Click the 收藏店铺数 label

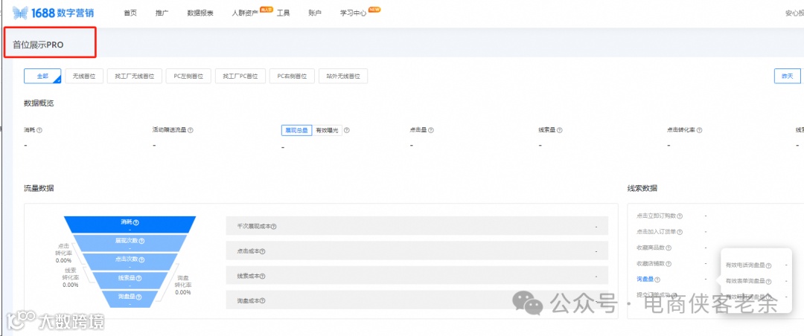point(651,264)
